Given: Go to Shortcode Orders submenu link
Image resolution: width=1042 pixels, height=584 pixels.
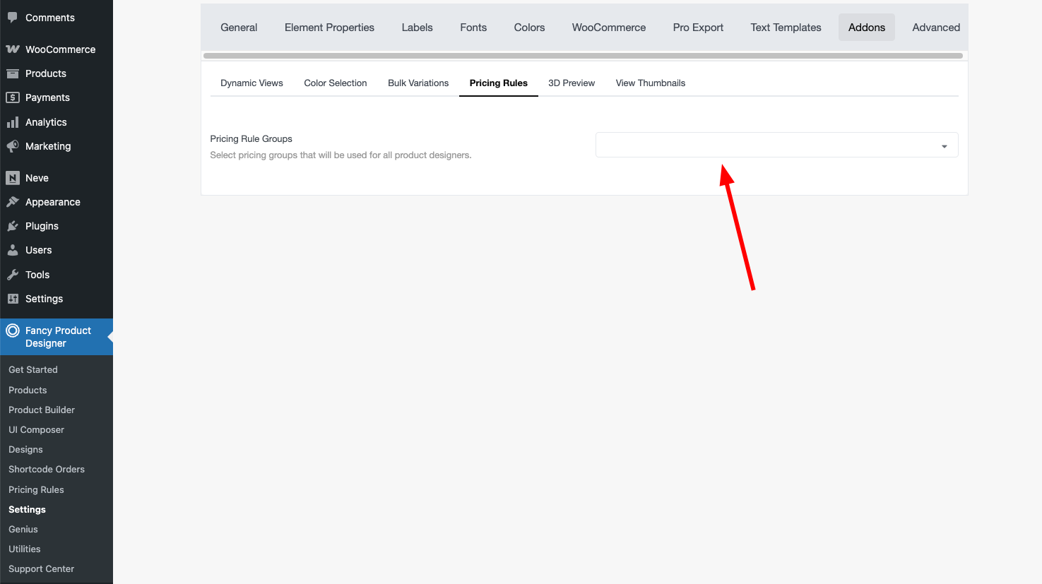Looking at the screenshot, I should [x=47, y=469].
